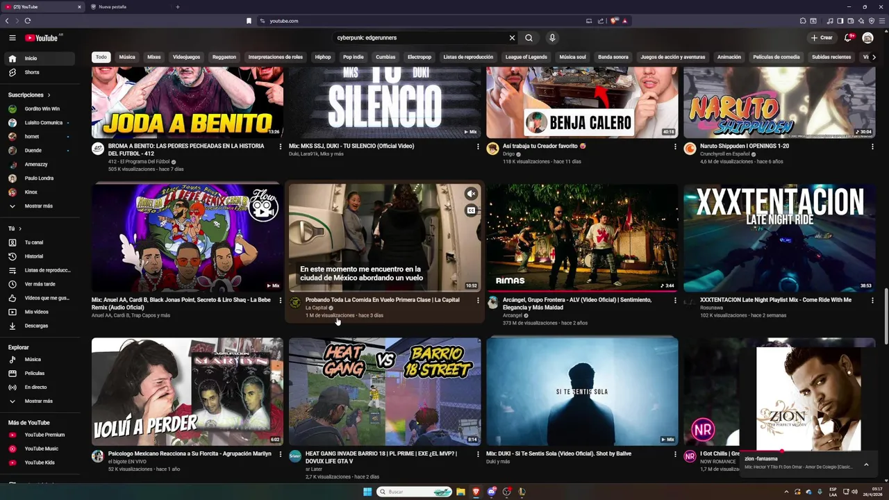This screenshot has height=500, width=889.
Task: Select the Reggaeton filter chip
Action: pos(224,57)
